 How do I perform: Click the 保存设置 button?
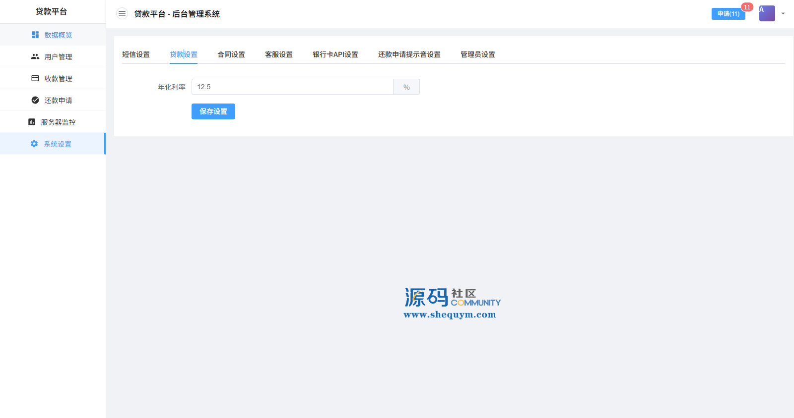[213, 111]
